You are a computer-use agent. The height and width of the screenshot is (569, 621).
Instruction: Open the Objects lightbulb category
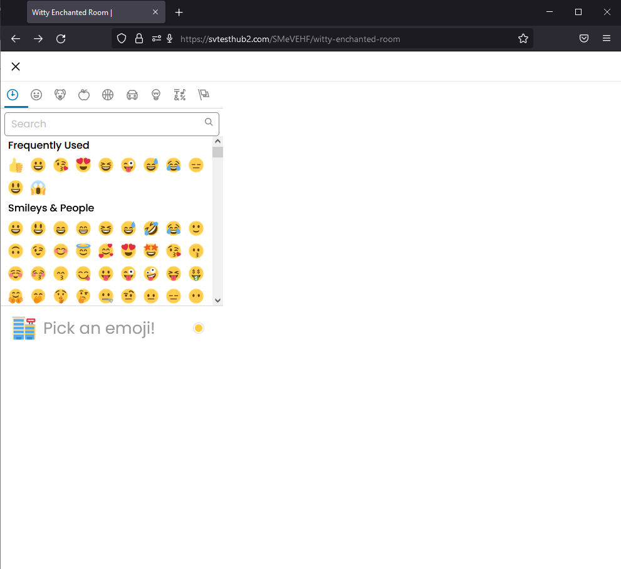click(x=155, y=95)
